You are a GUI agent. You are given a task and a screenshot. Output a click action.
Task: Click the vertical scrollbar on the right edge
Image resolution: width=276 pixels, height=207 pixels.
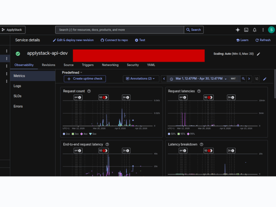click(275, 84)
